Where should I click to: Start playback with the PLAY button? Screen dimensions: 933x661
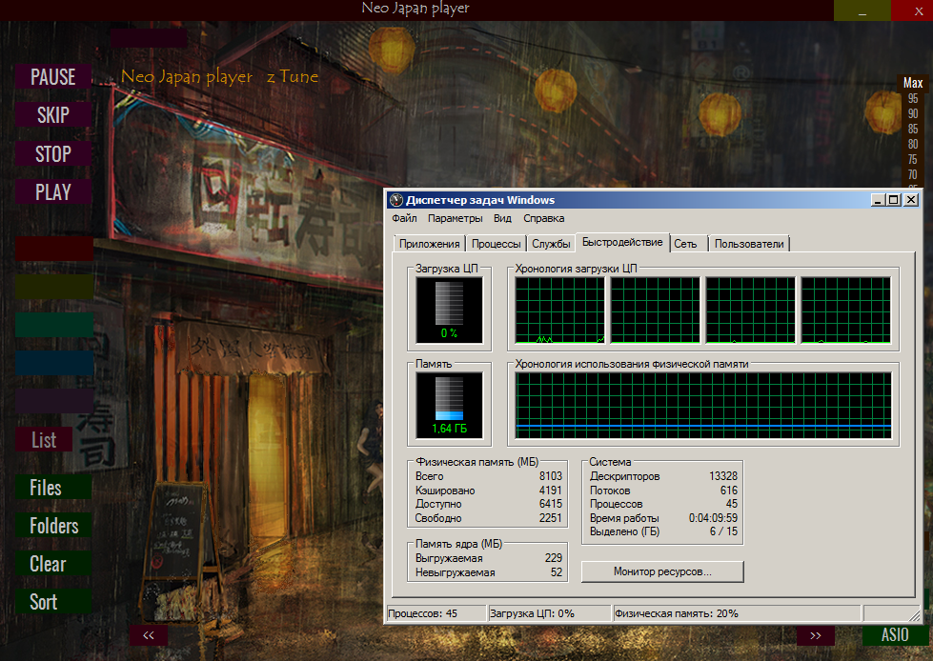coord(53,191)
